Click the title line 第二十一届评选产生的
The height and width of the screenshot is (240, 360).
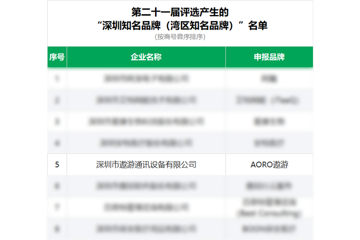pyautogui.click(x=180, y=12)
